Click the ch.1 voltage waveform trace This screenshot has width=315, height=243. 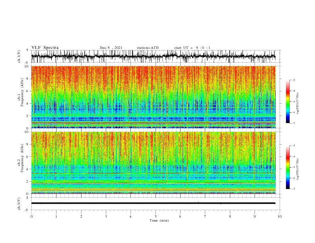[x=153, y=56]
